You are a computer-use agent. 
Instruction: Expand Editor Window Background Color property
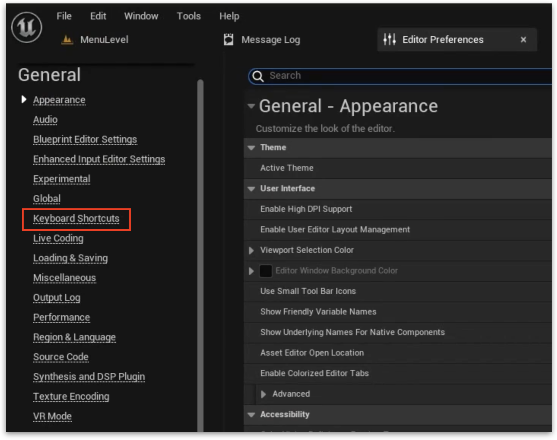coord(251,271)
